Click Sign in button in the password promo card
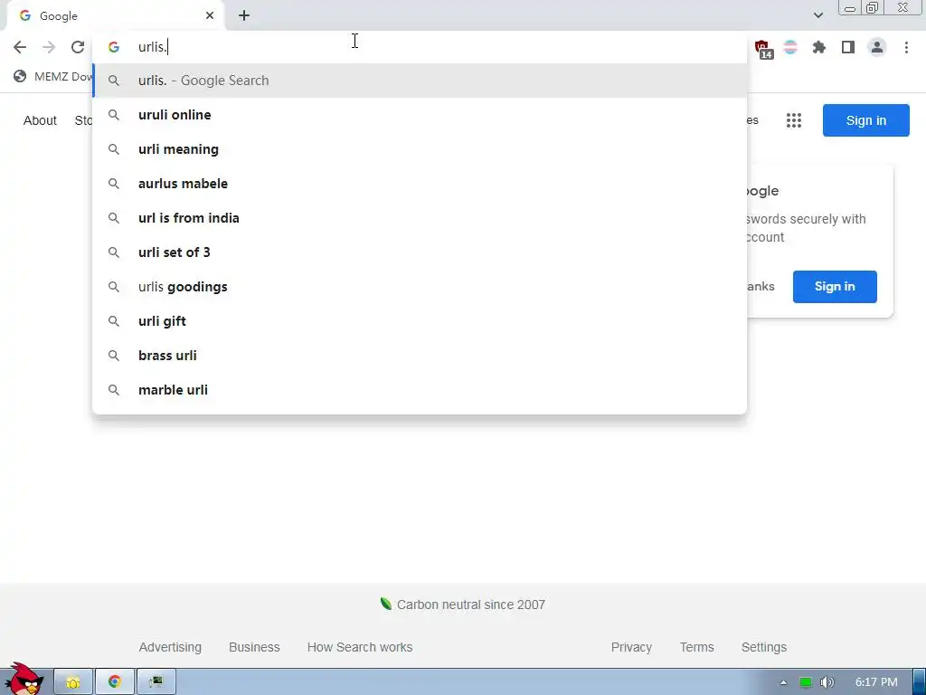Image resolution: width=926 pixels, height=695 pixels. [x=835, y=287]
